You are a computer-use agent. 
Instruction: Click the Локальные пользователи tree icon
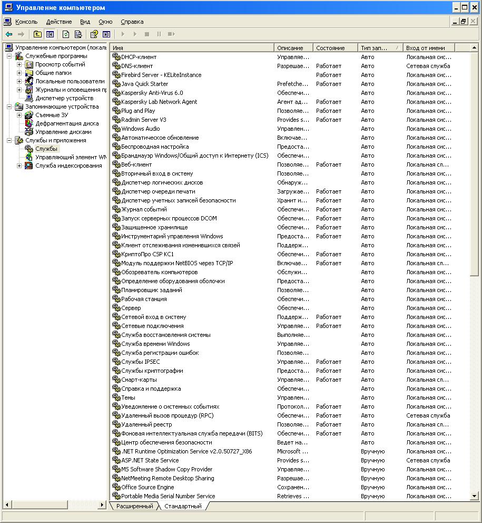pyautogui.click(x=29, y=81)
